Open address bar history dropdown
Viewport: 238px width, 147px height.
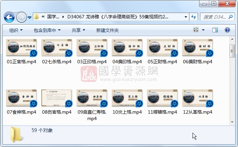click(x=186, y=17)
